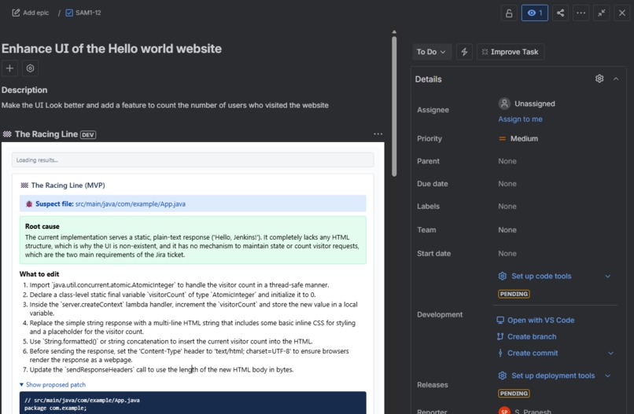Open the share issue icon
Viewport: 634px width, 414px height.
tap(560, 13)
